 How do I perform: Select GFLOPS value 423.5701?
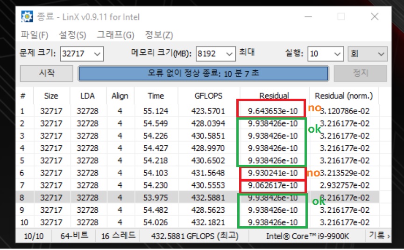click(x=208, y=111)
